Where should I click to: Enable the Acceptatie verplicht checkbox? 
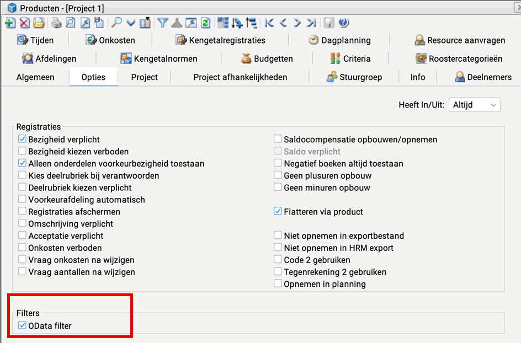click(x=22, y=236)
